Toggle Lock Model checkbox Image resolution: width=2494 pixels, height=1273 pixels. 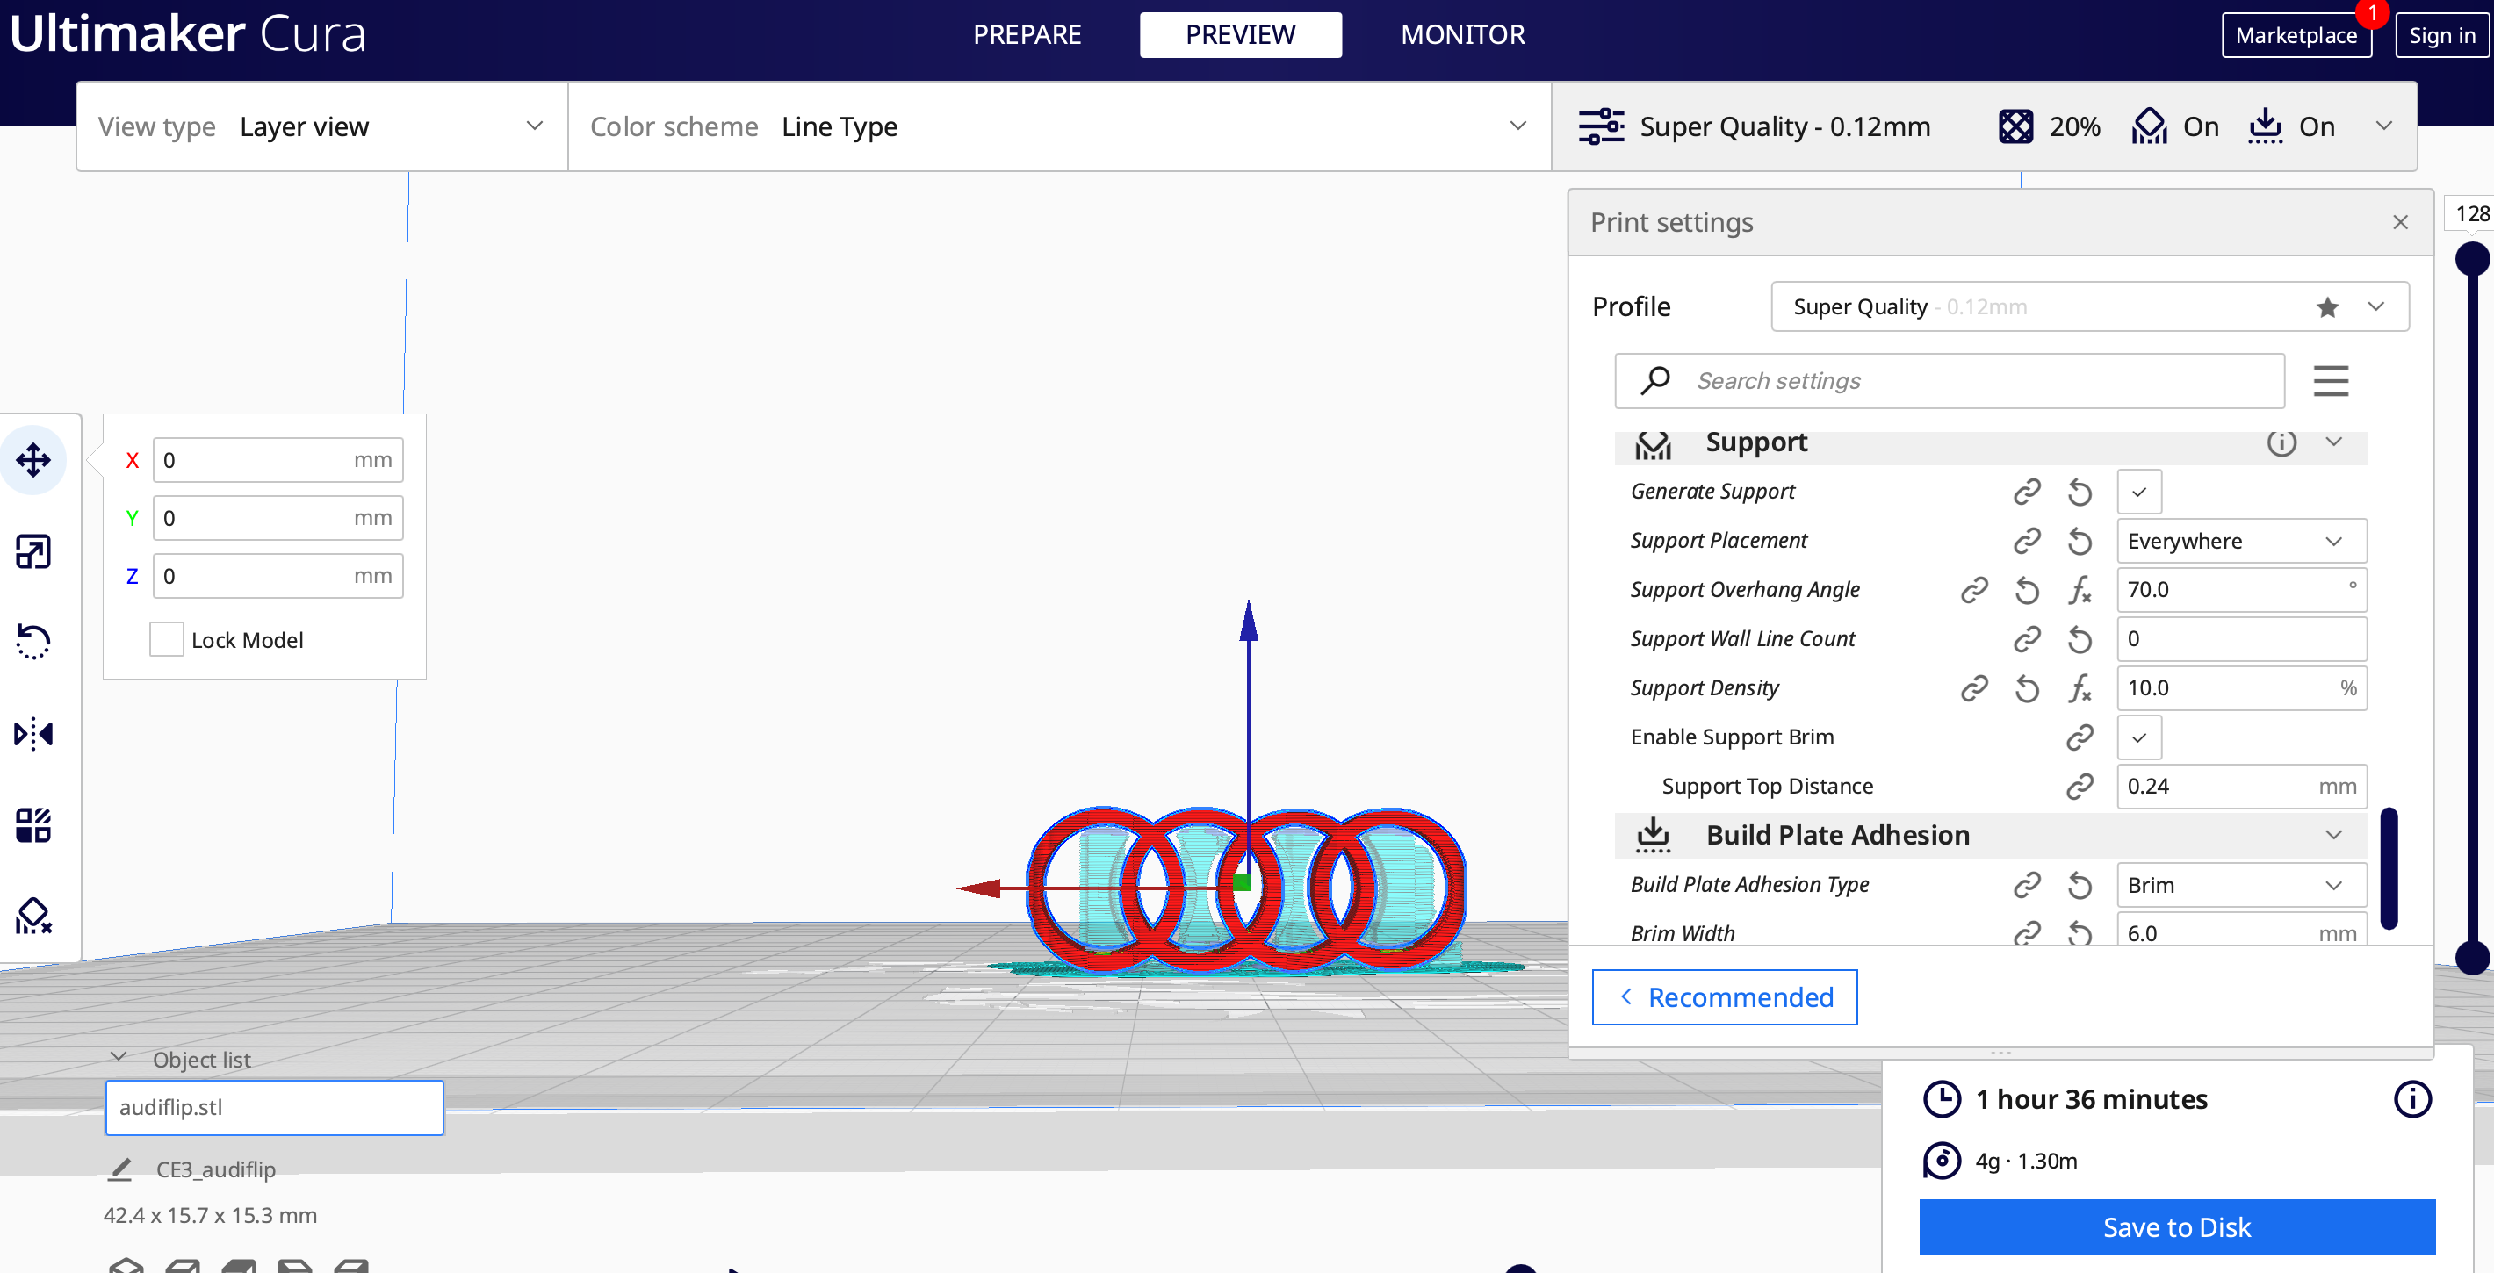[162, 638]
